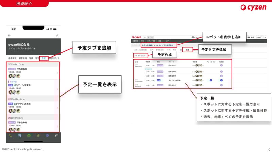Select the 予定 tab in the web spot detail
Screen dimensions: 272x153
click(x=188, y=50)
